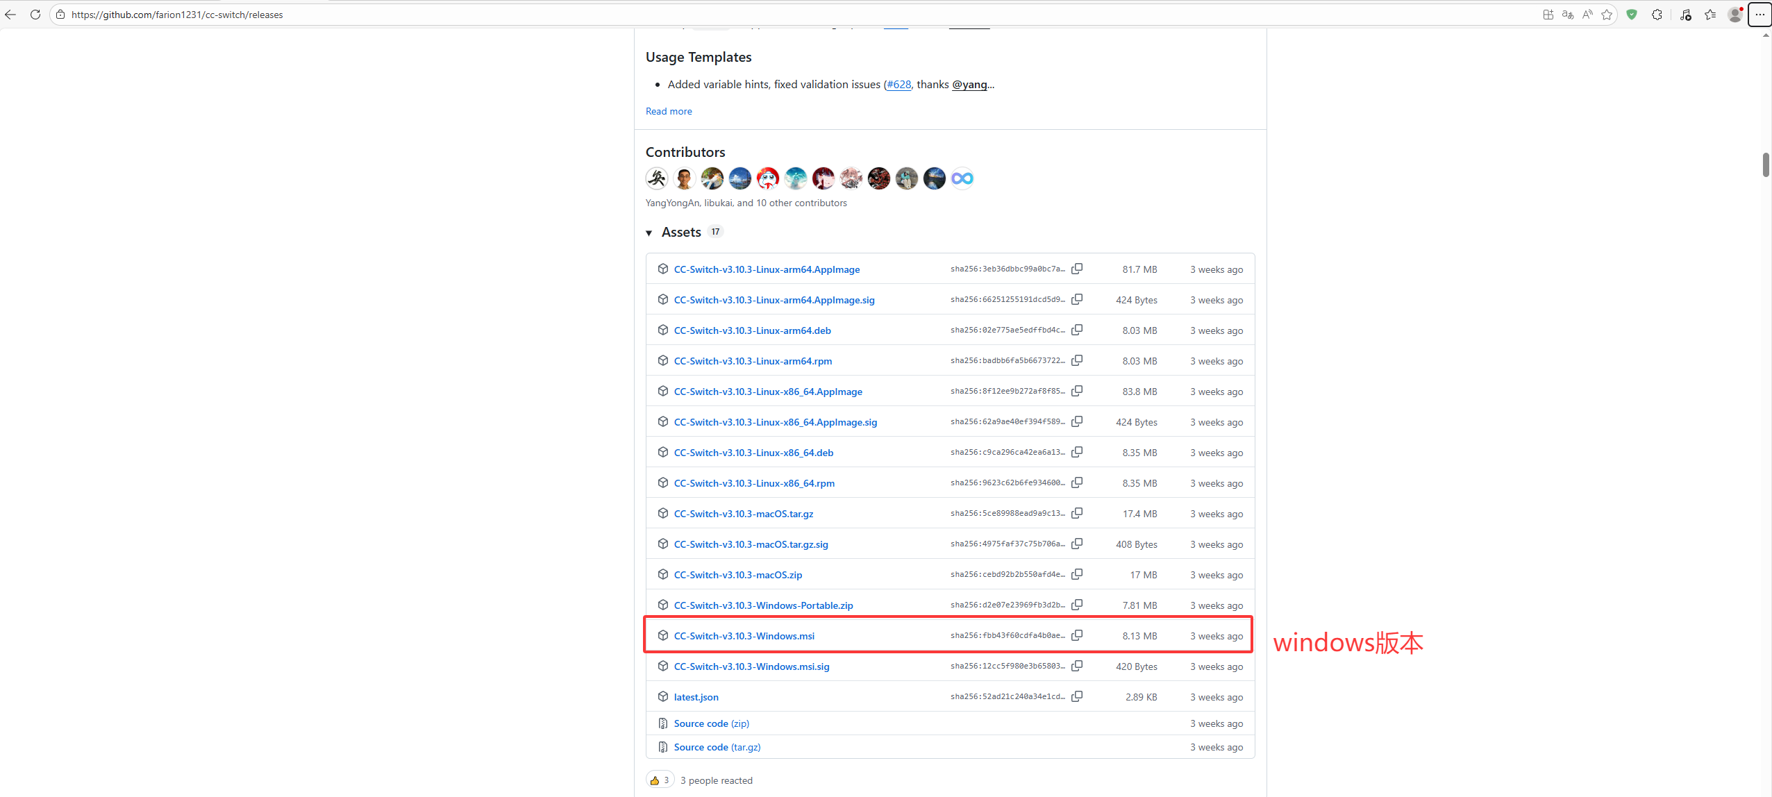This screenshot has height=797, width=1772.
Task: Download CC-Switch-v3.10.3-Windows.msi
Action: (744, 636)
